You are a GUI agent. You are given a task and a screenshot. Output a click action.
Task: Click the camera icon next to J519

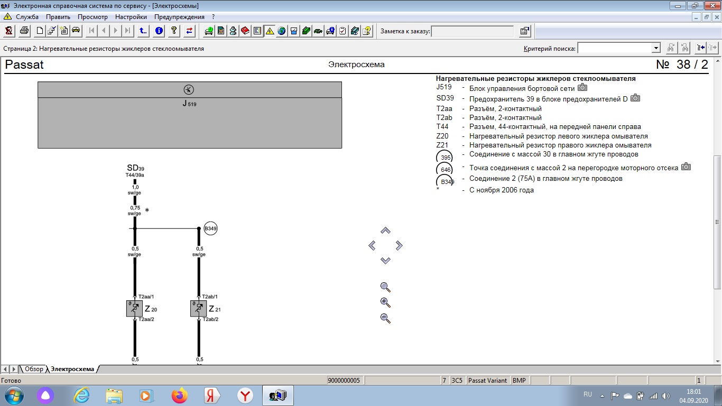coord(582,88)
